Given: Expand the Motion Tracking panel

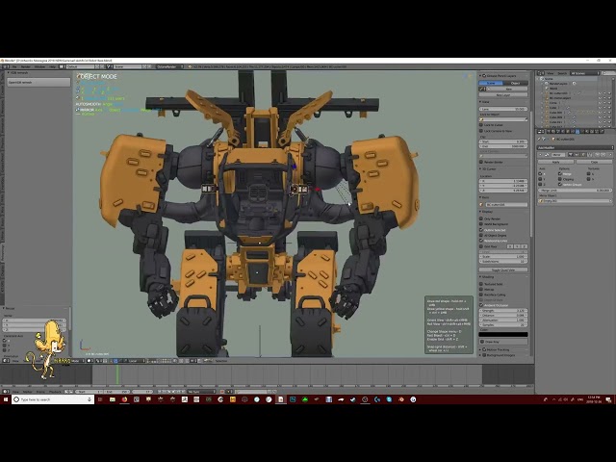Looking at the screenshot, I should click(480, 349).
